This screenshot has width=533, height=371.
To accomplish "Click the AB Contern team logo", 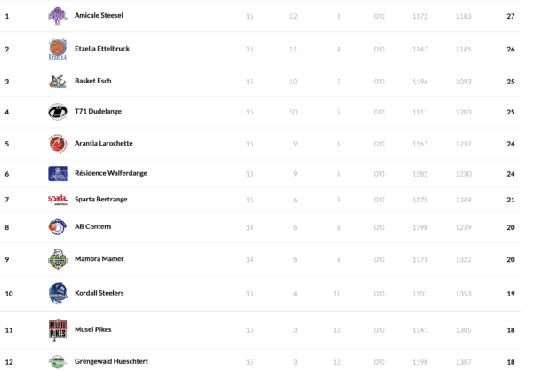I will 57,227.
